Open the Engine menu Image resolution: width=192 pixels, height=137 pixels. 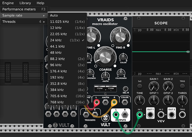[x=8, y=3]
